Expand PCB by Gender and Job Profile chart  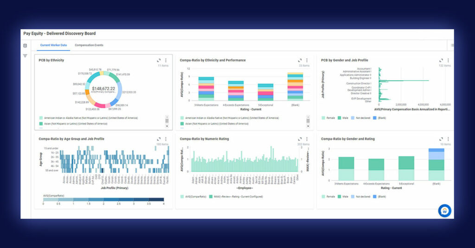pos(441,61)
